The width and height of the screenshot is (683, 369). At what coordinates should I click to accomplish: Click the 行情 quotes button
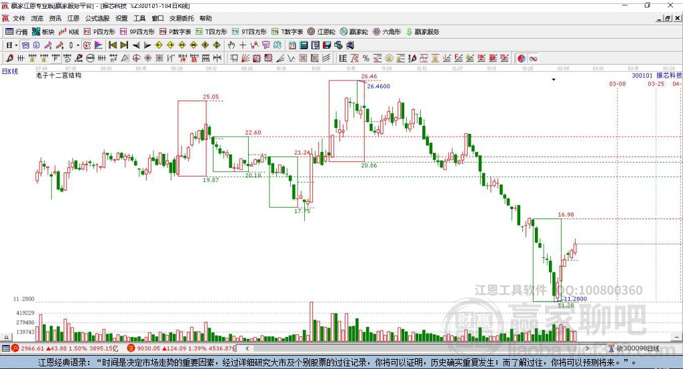(x=17, y=32)
